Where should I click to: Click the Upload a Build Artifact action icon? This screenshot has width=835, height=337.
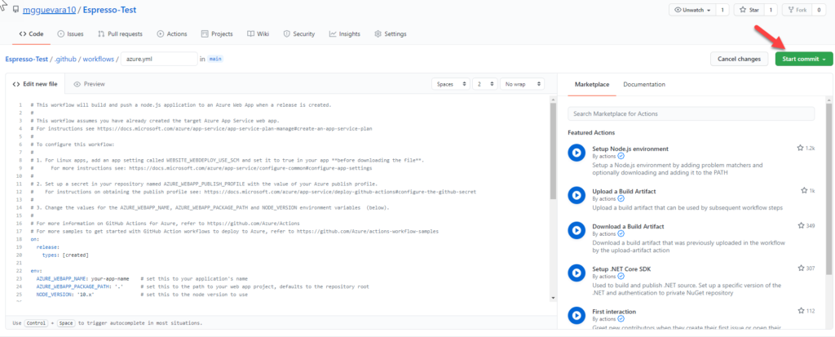tap(577, 195)
